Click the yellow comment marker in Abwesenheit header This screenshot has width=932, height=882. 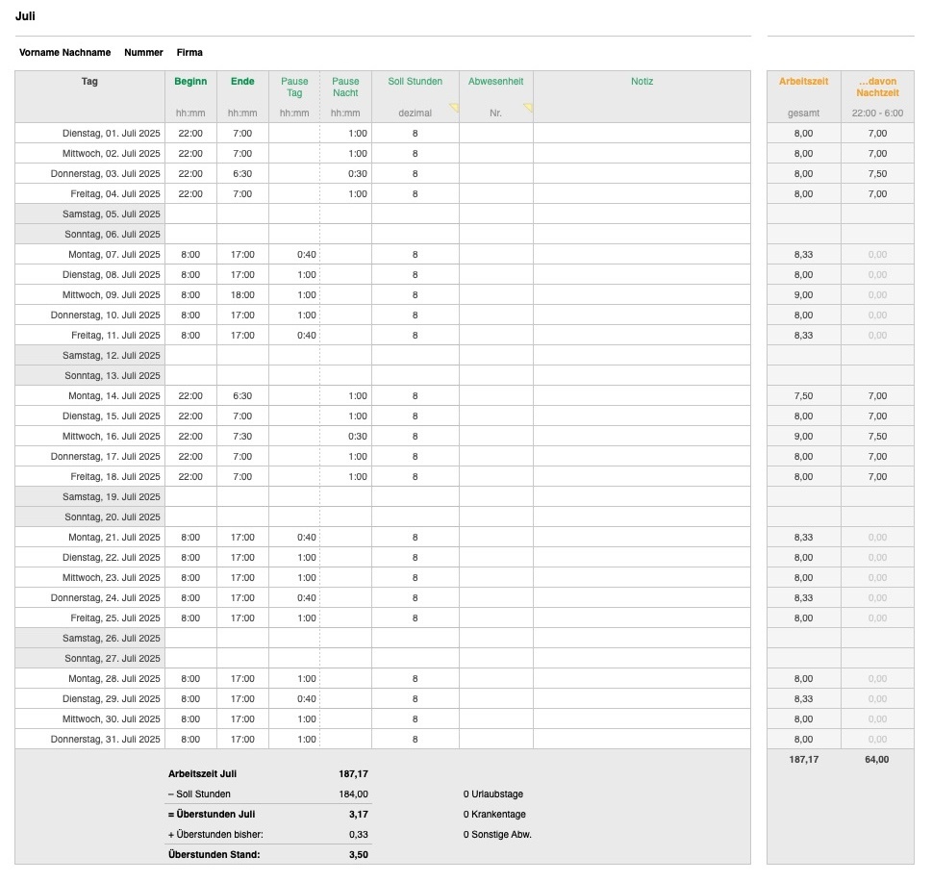tap(528, 107)
